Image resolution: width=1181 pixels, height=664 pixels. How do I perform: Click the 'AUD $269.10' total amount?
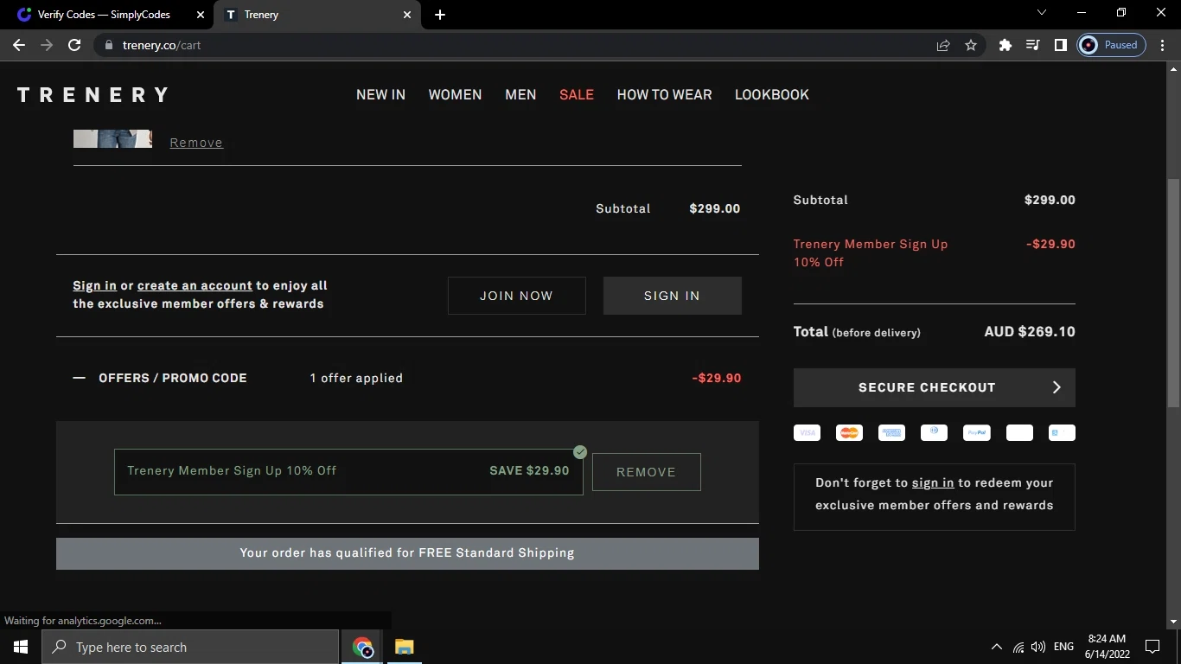coord(1030,332)
